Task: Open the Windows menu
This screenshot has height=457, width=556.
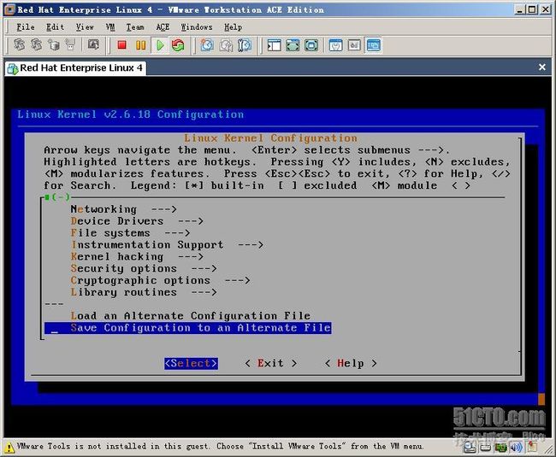Action: 197,26
